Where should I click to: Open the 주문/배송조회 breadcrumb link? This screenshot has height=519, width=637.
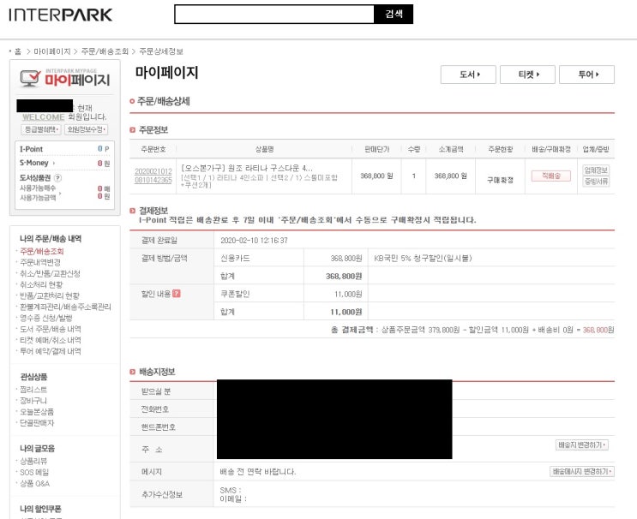105,51
